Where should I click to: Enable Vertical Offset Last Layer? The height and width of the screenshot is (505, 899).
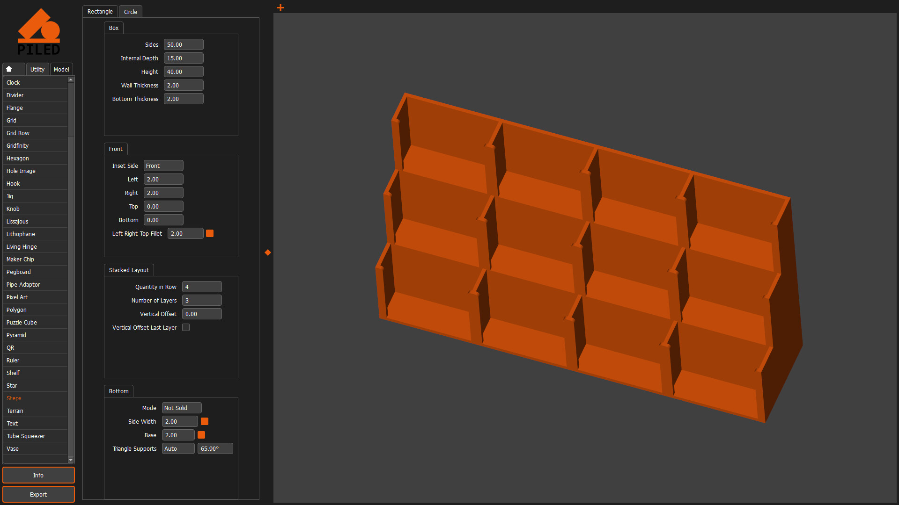[x=186, y=327]
